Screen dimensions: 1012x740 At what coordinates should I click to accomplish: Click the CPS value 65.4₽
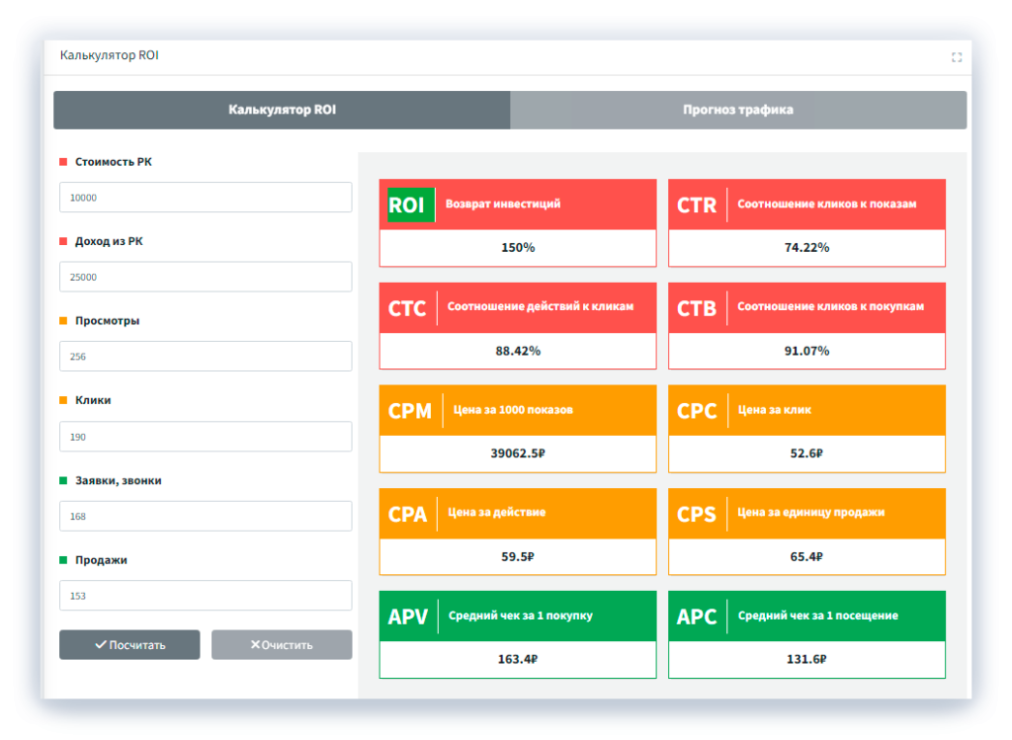click(806, 557)
